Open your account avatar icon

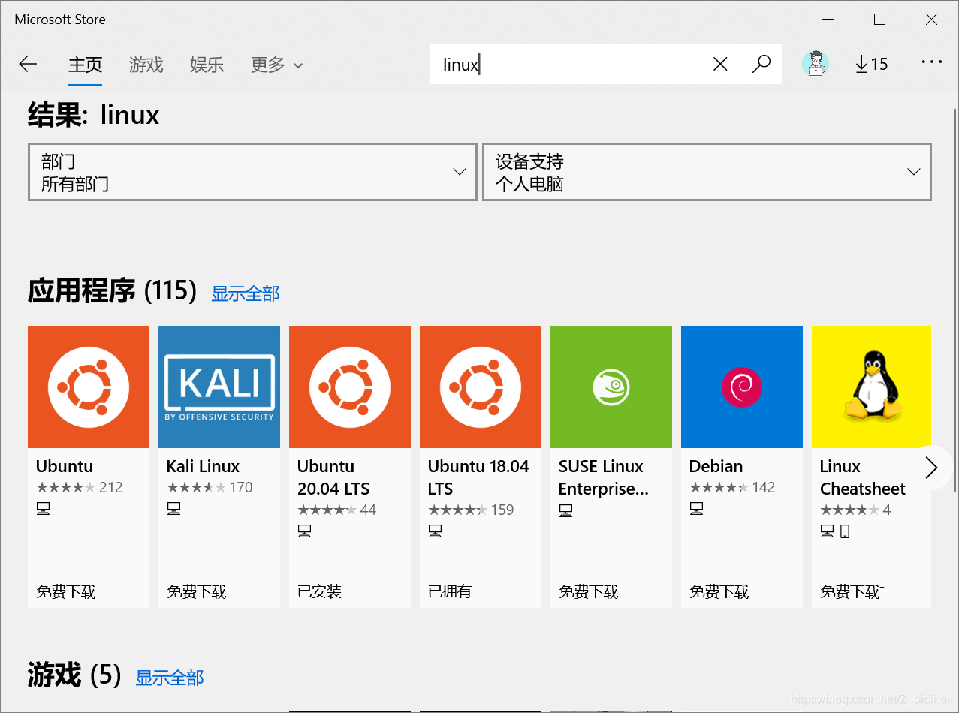pyautogui.click(x=816, y=64)
